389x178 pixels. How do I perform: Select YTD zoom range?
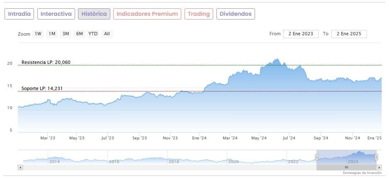point(93,34)
